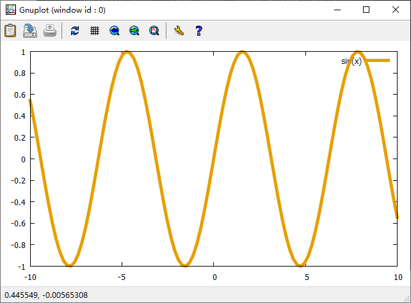The image size is (411, 303).
Task: Apply previous zoom settings icon
Action: click(115, 31)
